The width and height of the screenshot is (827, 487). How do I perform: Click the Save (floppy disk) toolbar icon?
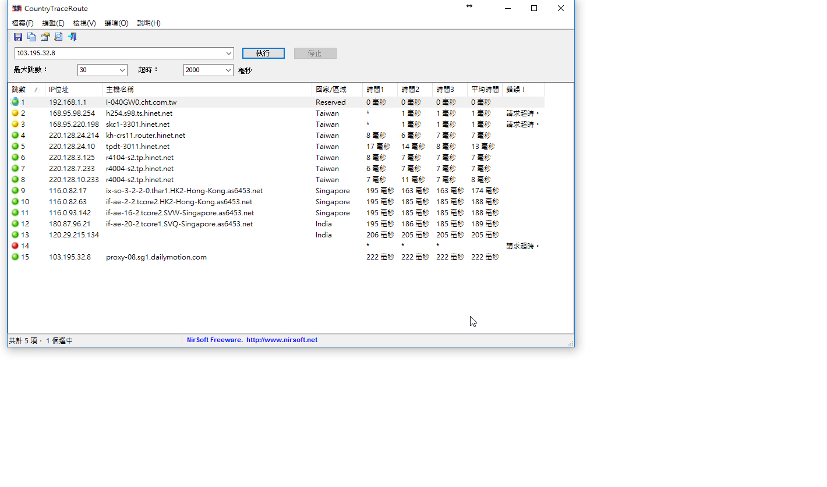(x=18, y=37)
